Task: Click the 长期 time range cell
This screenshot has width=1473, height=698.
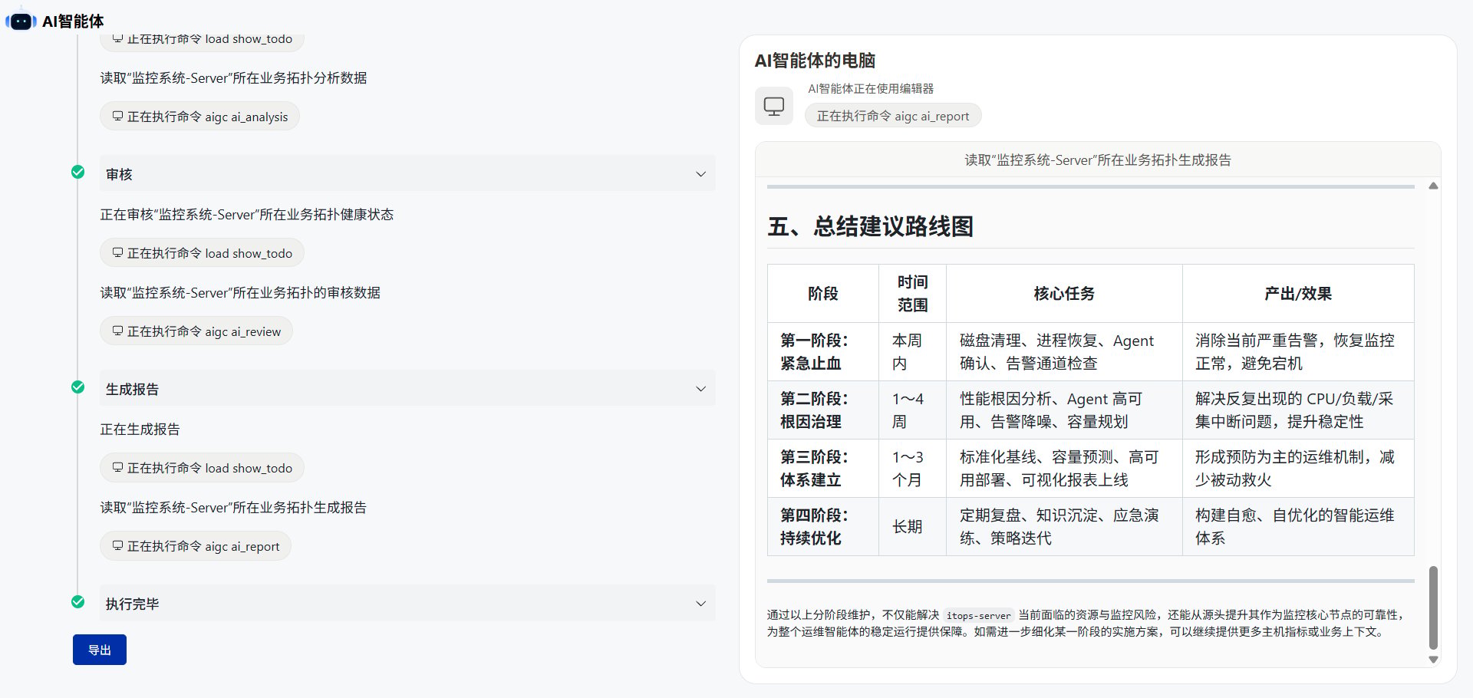Action: pos(912,526)
